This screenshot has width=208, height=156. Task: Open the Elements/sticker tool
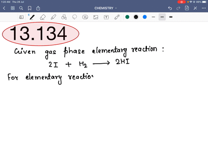point(85,17)
